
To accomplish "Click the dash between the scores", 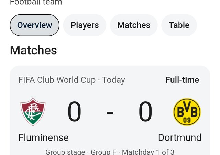I will click(110, 113).
